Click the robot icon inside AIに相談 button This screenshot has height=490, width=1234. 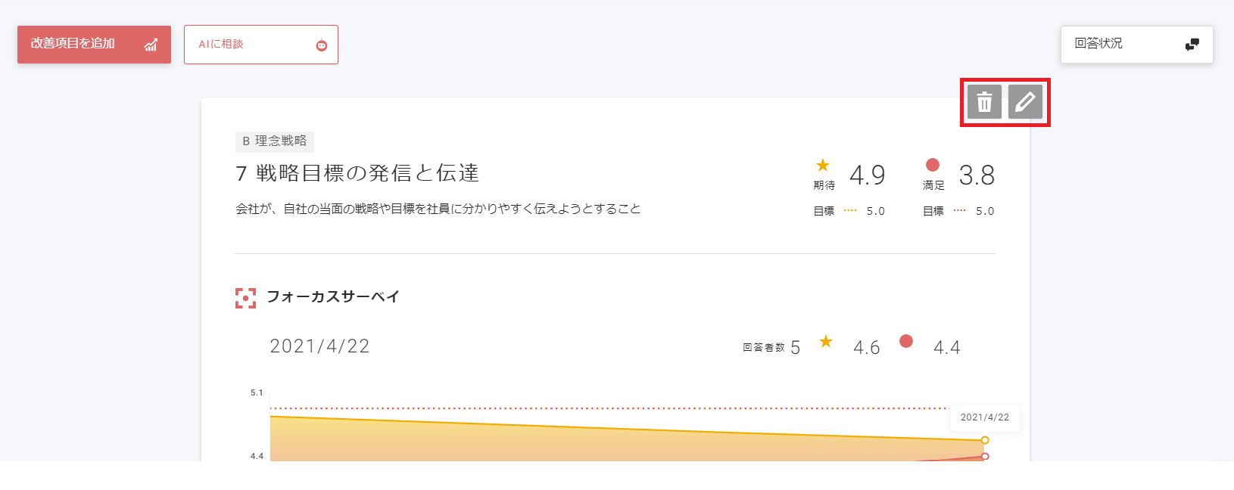point(322,44)
